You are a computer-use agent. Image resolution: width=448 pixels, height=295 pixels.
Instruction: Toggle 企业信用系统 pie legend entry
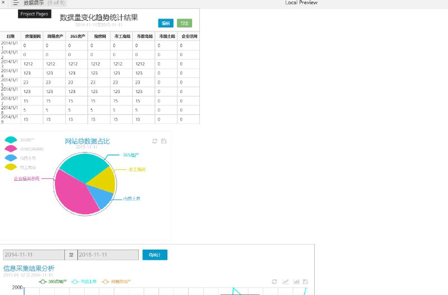click(24, 149)
